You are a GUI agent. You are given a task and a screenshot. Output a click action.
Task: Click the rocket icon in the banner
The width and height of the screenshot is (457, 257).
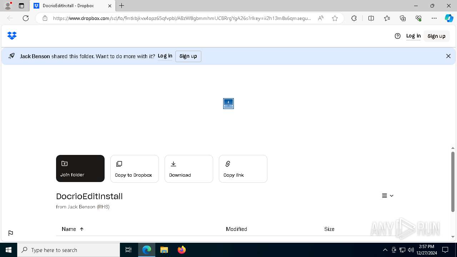pyautogui.click(x=12, y=56)
